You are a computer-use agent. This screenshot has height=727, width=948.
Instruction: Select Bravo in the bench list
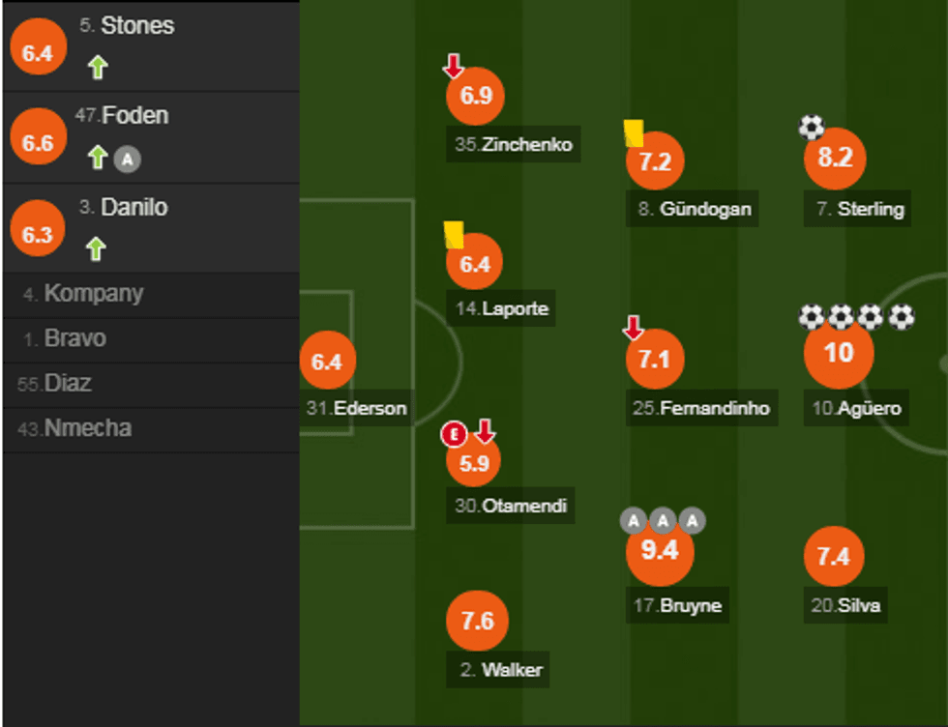(x=74, y=339)
